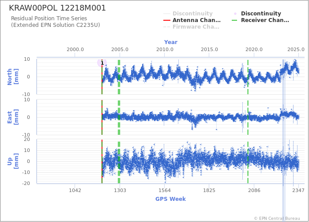Click the GPS week 2347 tick label
This screenshot has width=309, height=222.
tap(298, 190)
